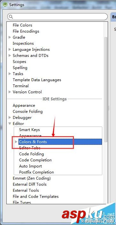Open File and Code Templates
The height and width of the screenshot is (225, 116).
[x=36, y=197]
